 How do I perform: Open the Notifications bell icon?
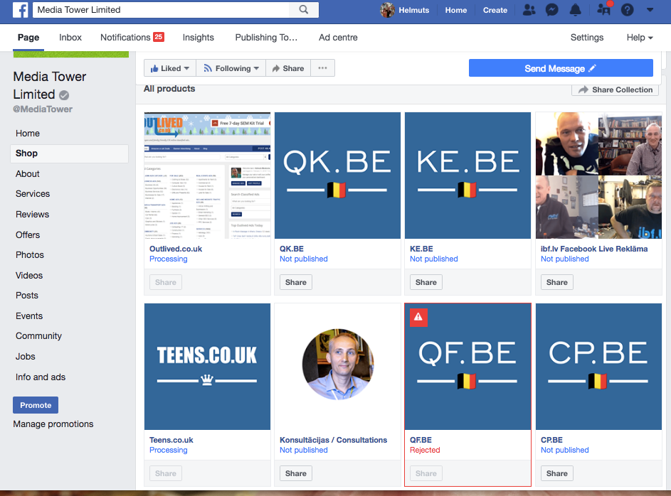tap(576, 10)
